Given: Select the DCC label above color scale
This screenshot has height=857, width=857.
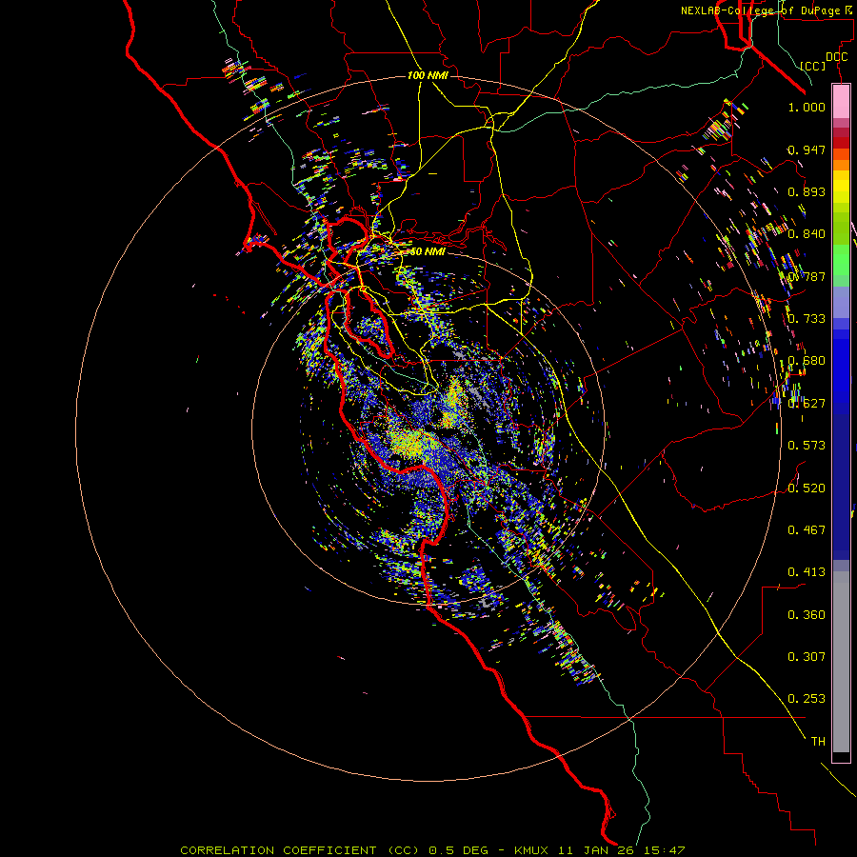Looking at the screenshot, I should tap(836, 57).
